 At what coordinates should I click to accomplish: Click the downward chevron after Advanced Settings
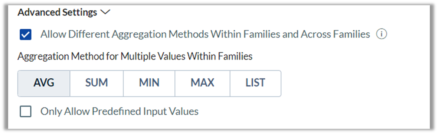pos(105,13)
